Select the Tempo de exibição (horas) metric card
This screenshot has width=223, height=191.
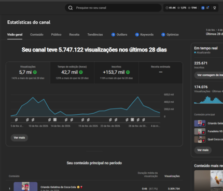click(x=72, y=73)
